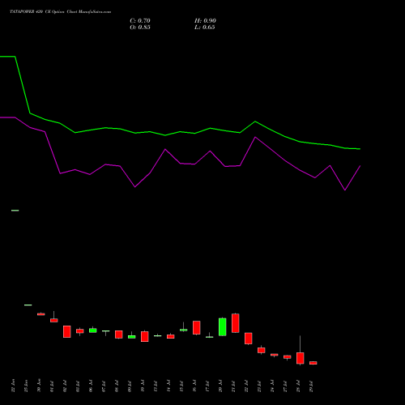Image resolution: width=405 pixels, height=405 pixels.
Task: Click the 01 Jul date label
Action: (x=52, y=386)
